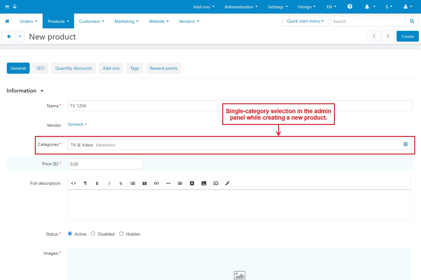The image size is (421, 280).
Task: Open the help question mark icon
Action: 350,6
